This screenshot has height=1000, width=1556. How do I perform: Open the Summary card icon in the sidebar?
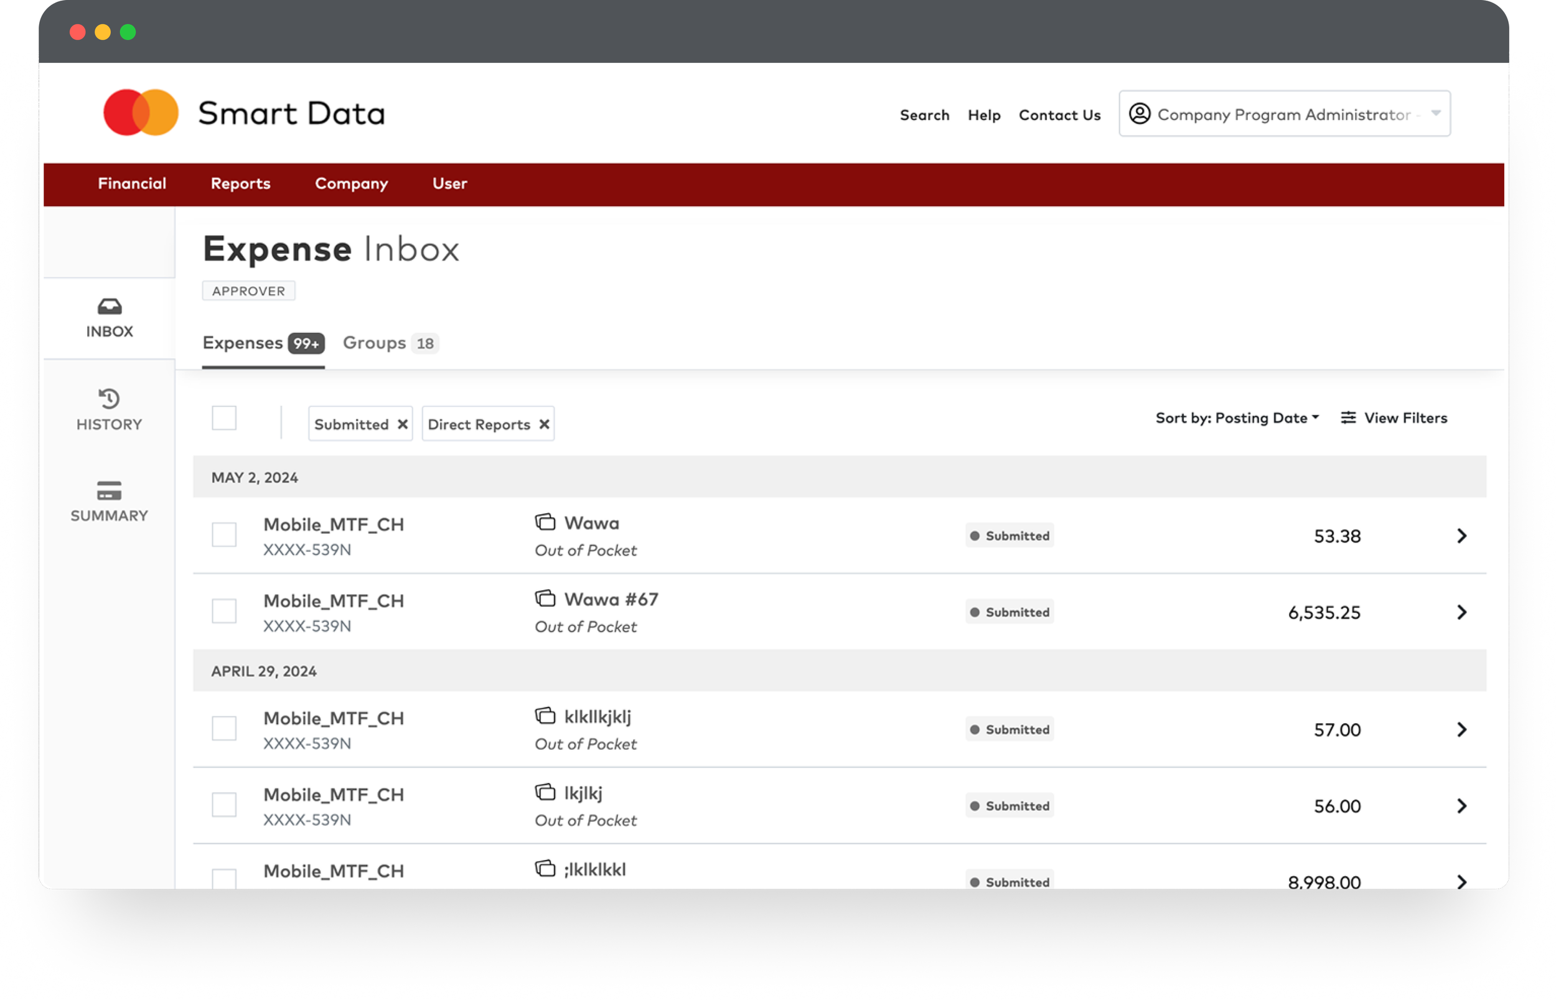coord(109,490)
